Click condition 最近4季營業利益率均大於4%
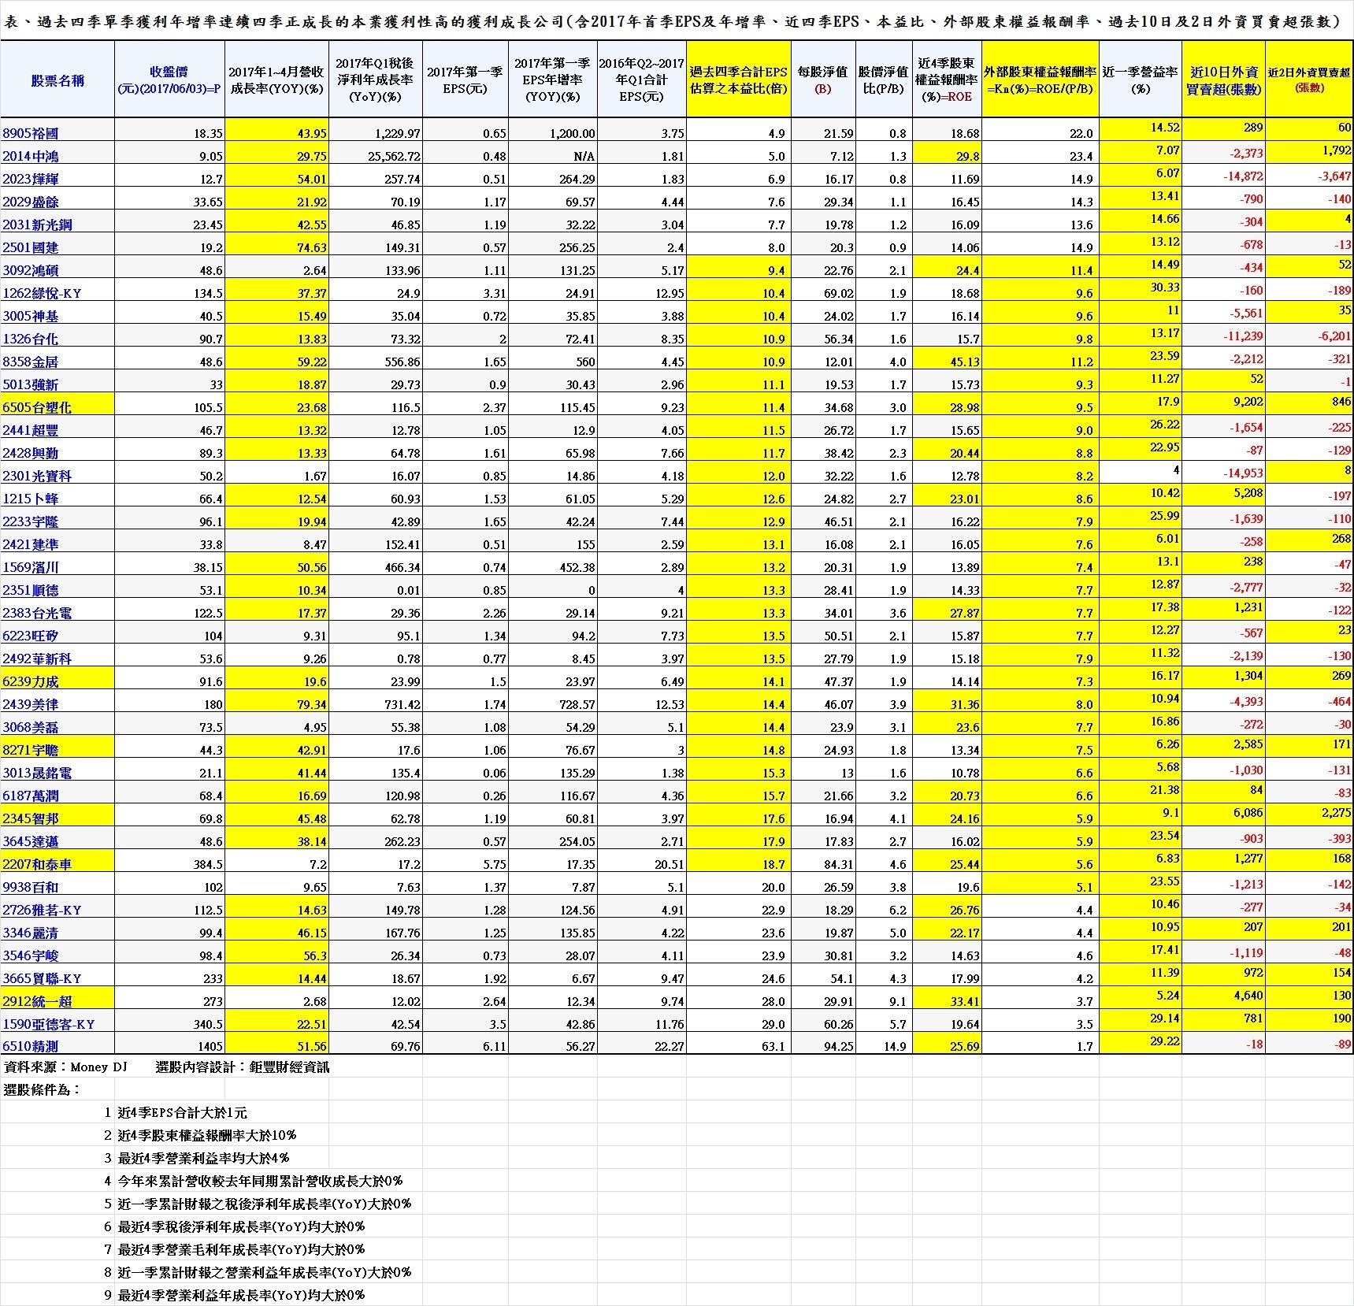The height and width of the screenshot is (1306, 1354). pyautogui.click(x=203, y=1159)
